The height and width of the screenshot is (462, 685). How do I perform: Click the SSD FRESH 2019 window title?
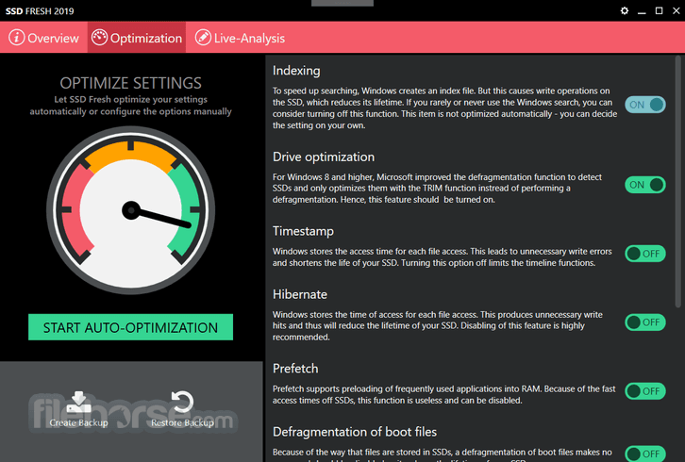pyautogui.click(x=40, y=11)
